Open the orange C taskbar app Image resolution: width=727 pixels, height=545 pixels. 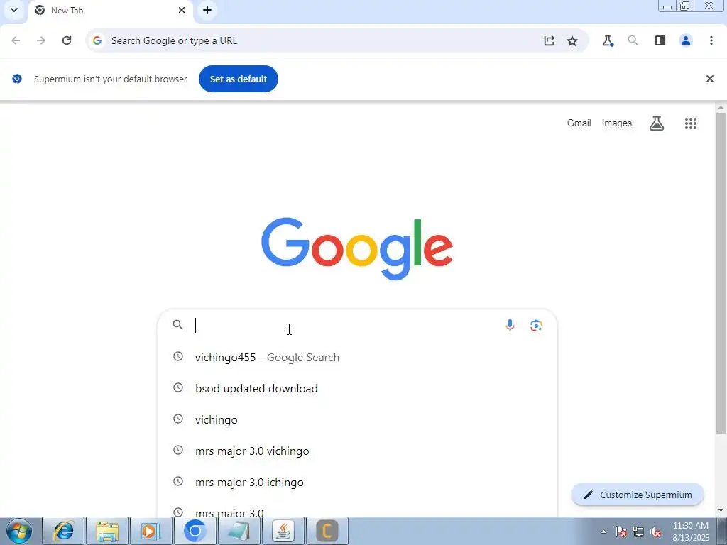[327, 531]
